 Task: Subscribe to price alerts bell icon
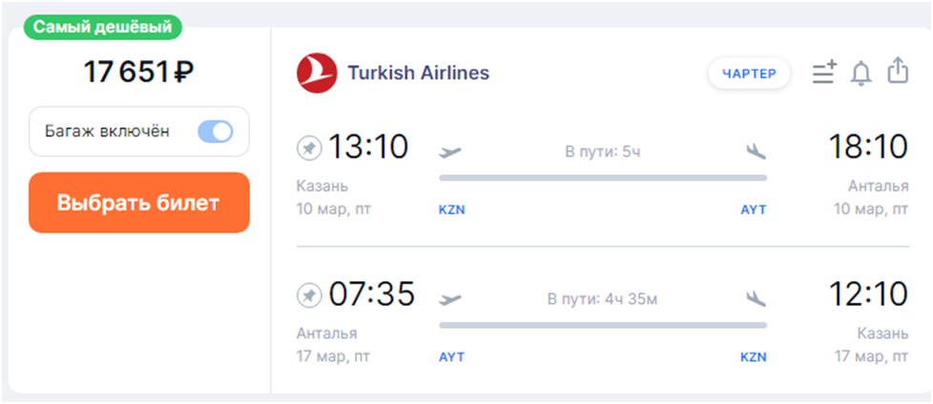pos(861,72)
